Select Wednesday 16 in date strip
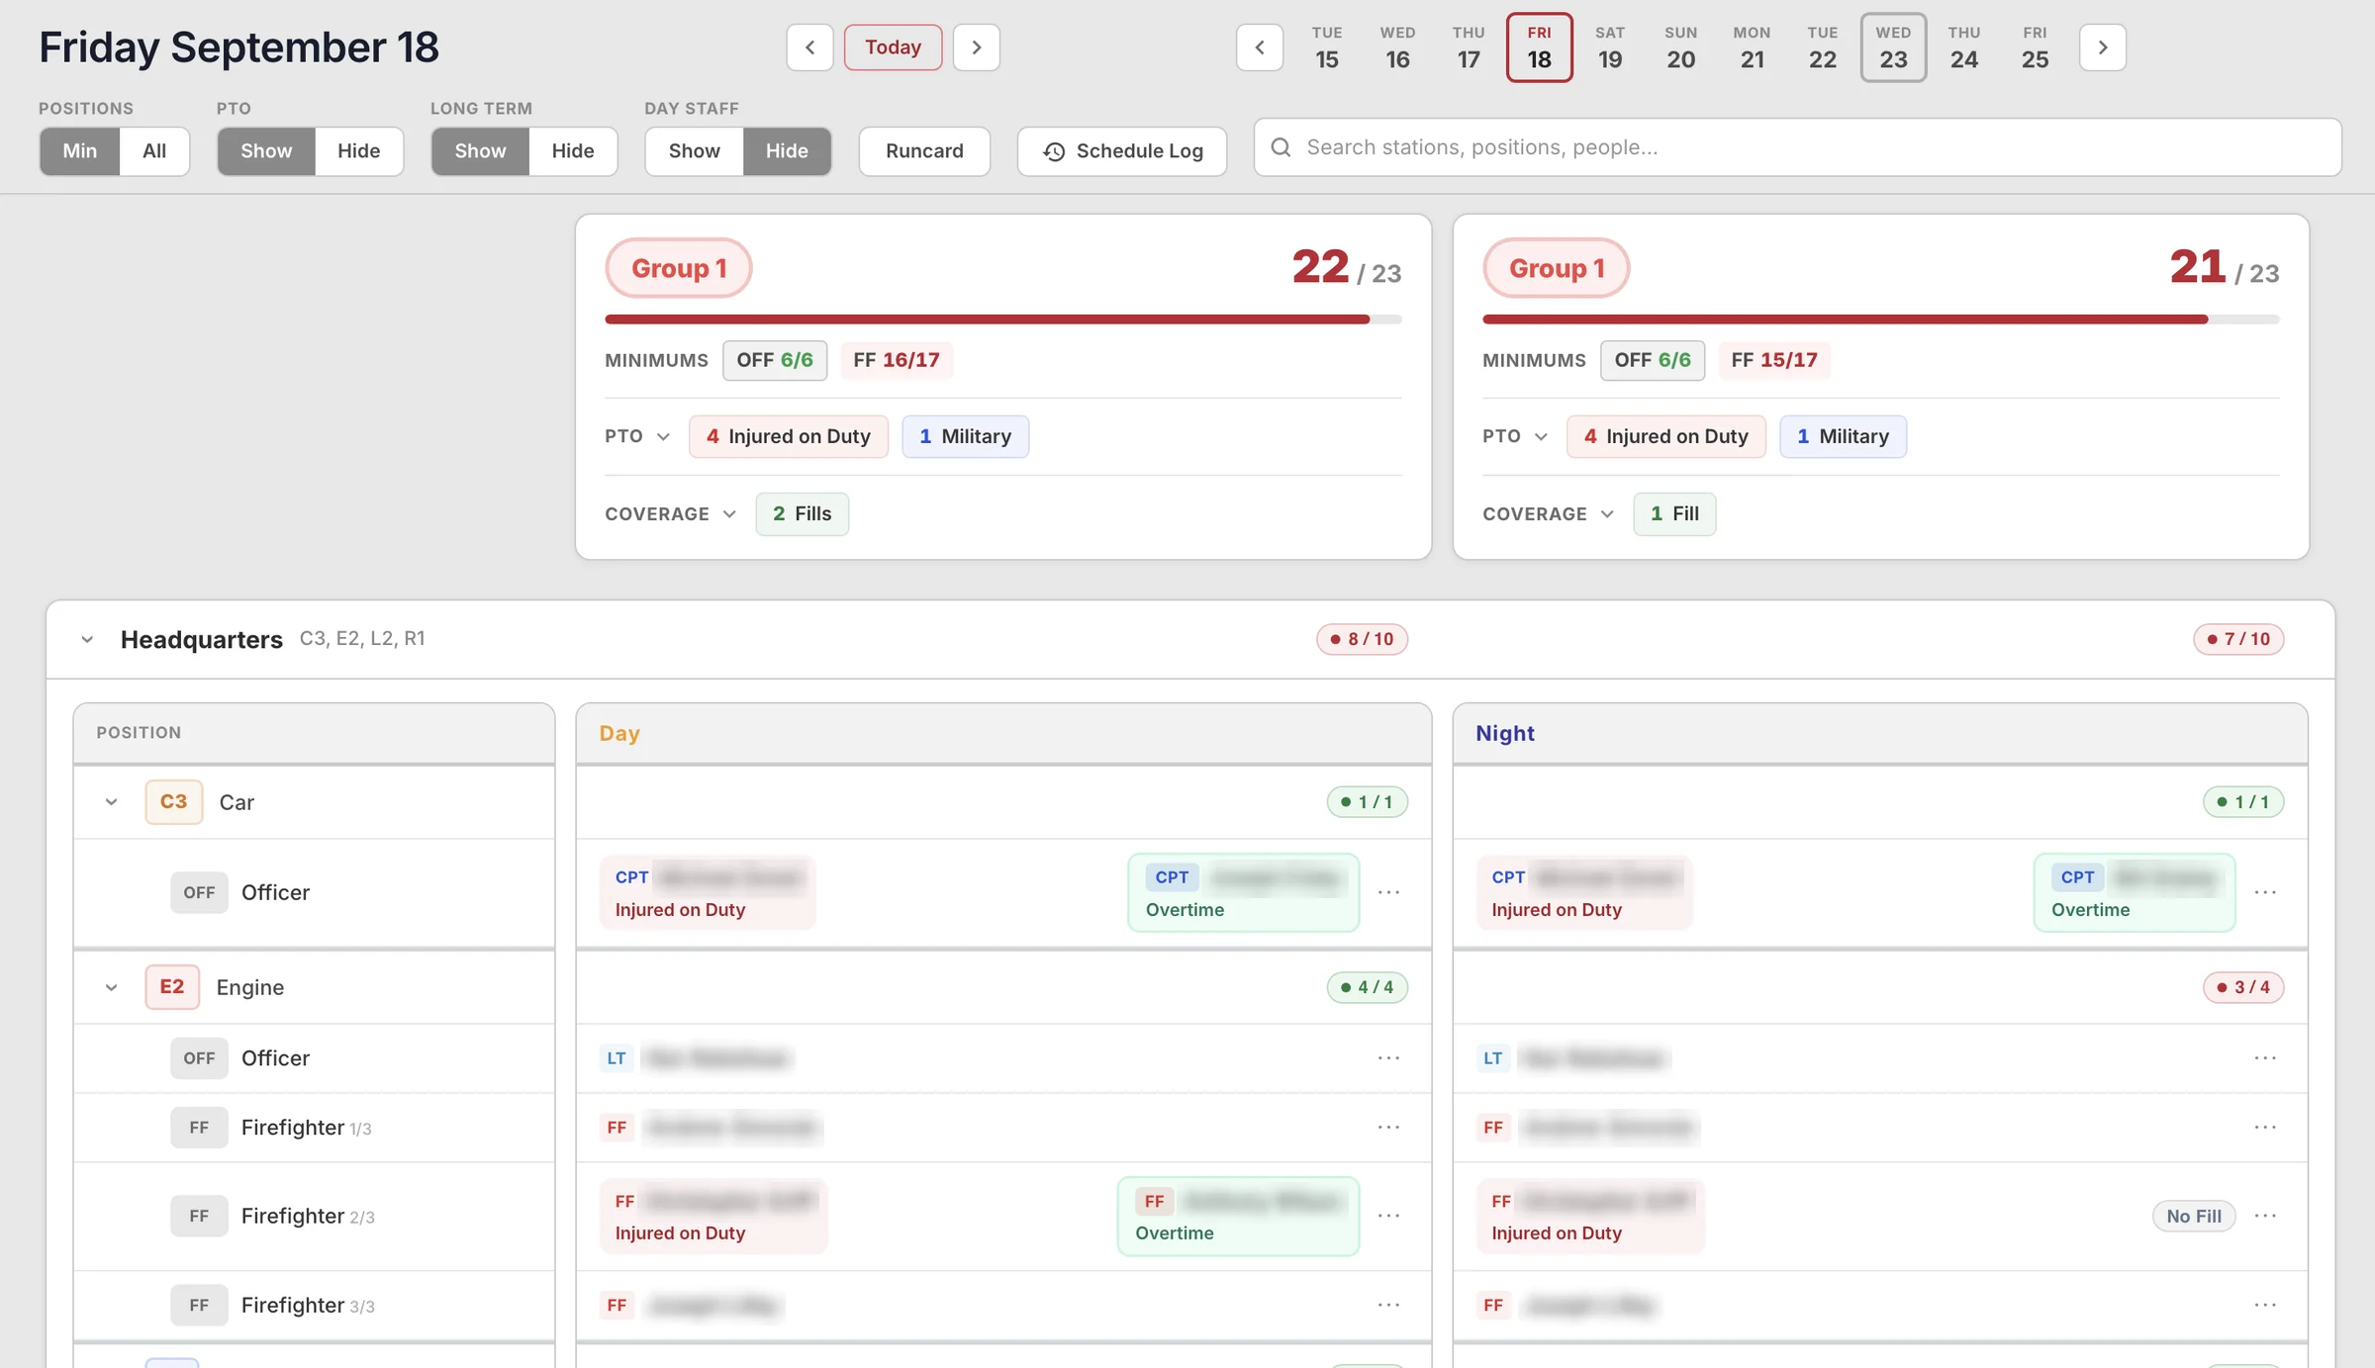This screenshot has height=1368, width=2375. coord(1397,47)
